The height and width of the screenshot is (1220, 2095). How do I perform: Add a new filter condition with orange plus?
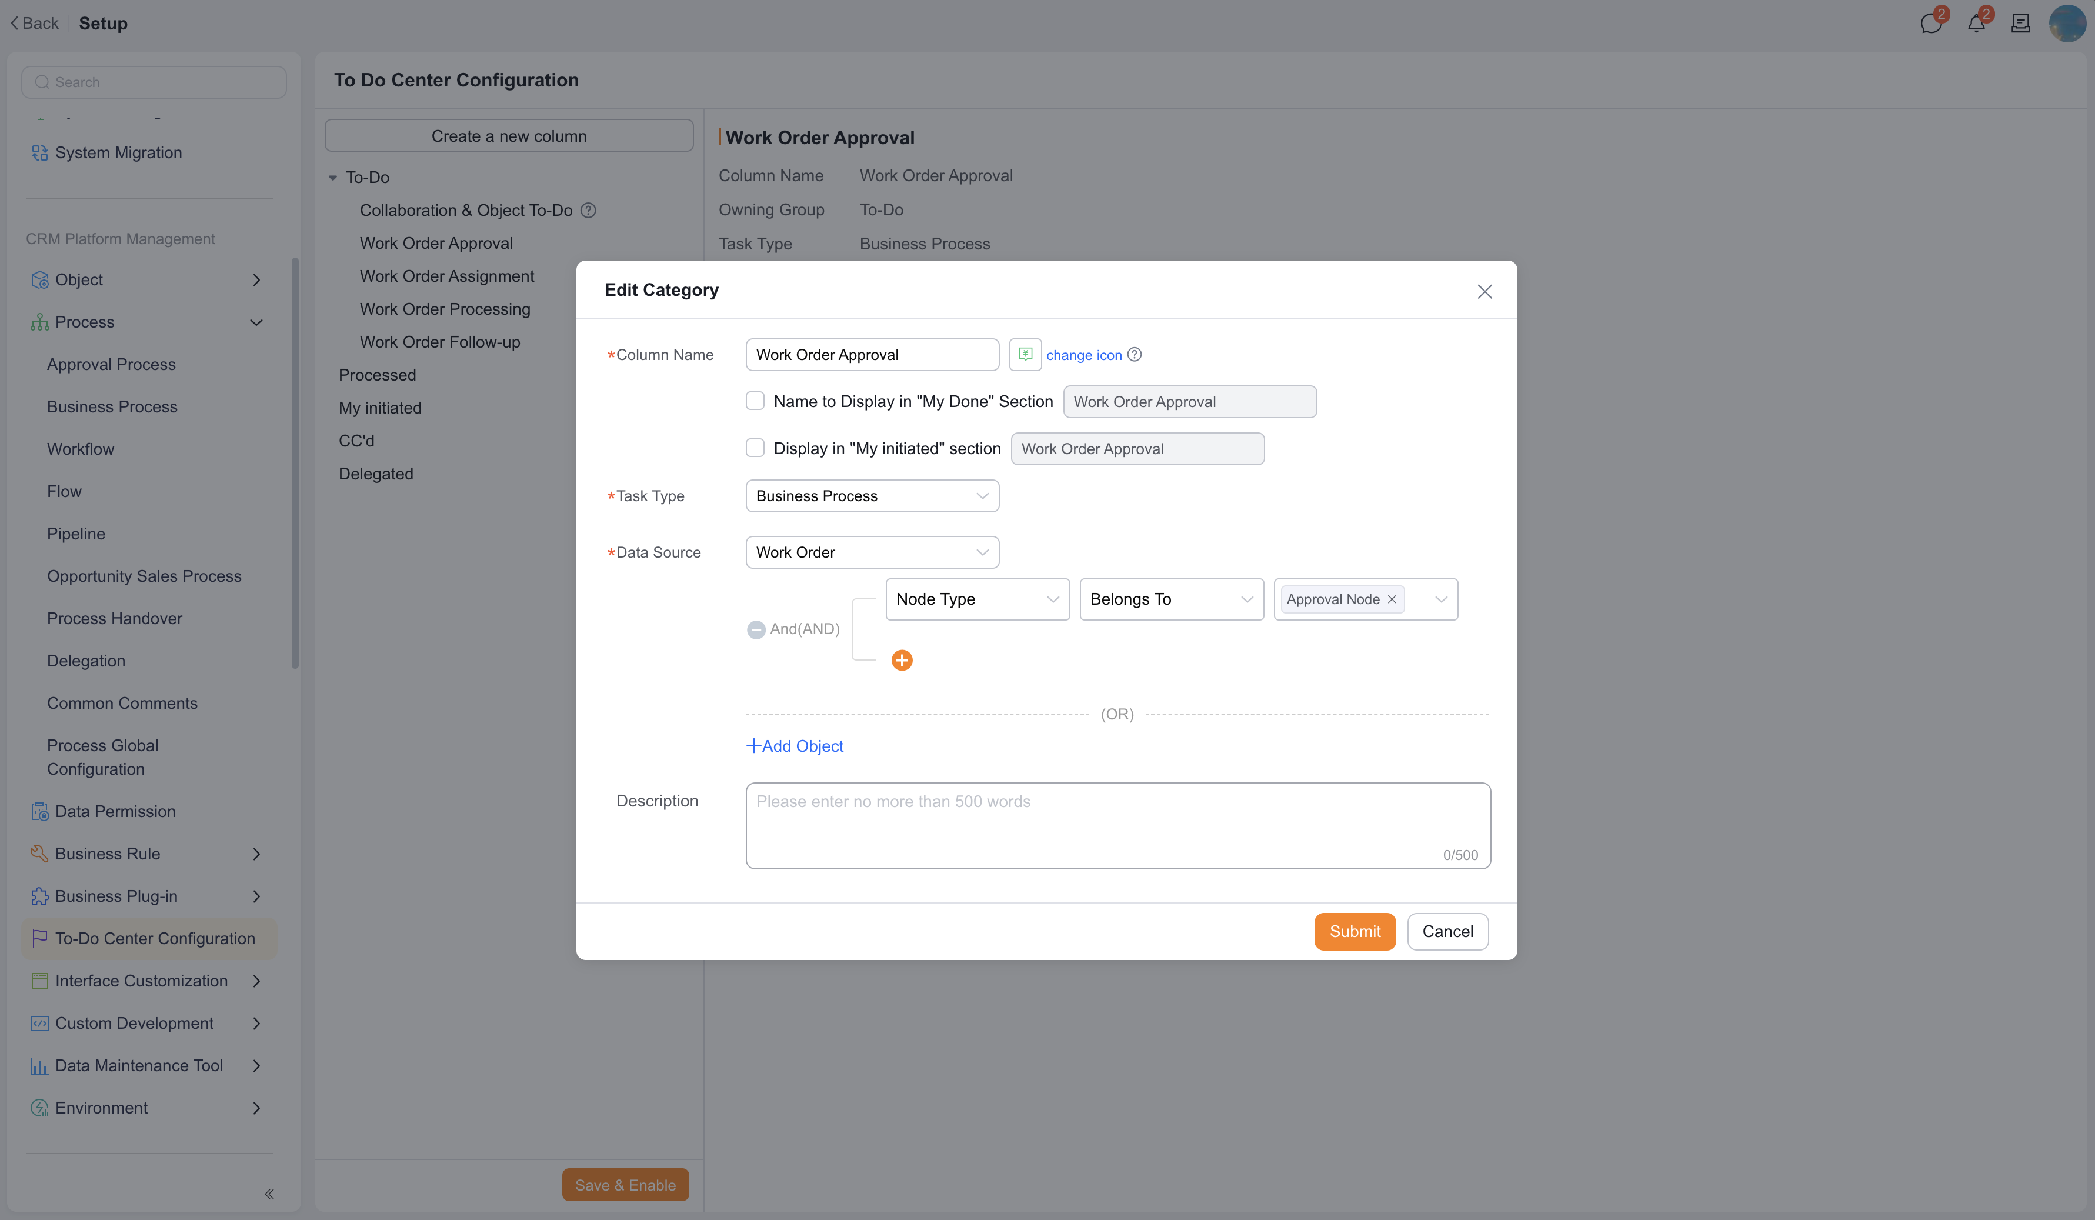tap(902, 661)
